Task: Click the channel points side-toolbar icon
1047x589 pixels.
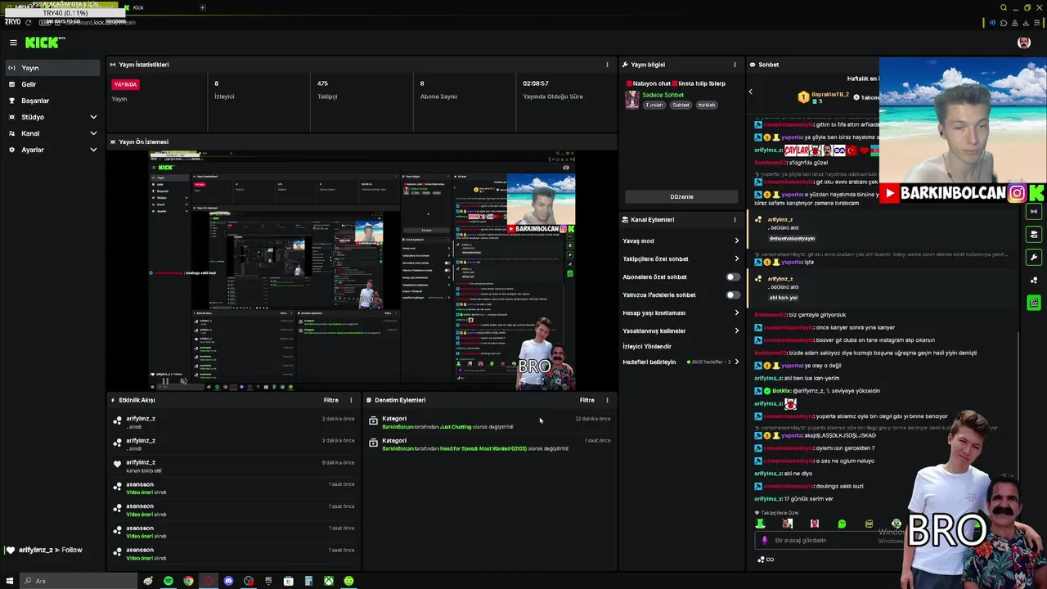Action: tap(1034, 280)
